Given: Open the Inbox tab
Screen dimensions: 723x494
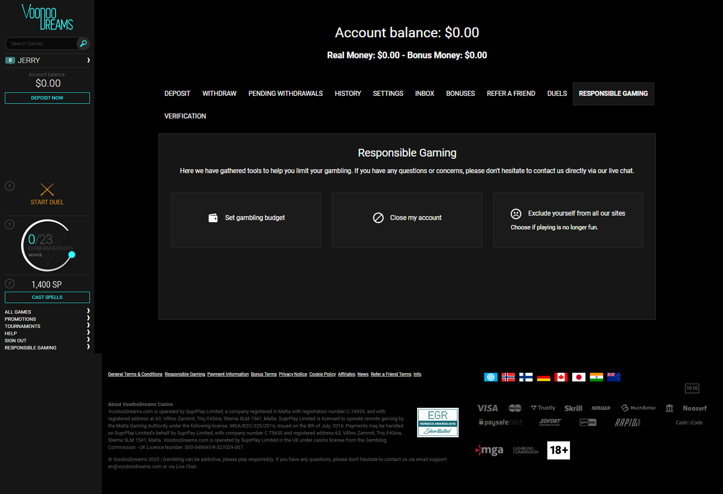Looking at the screenshot, I should pyautogui.click(x=425, y=94).
